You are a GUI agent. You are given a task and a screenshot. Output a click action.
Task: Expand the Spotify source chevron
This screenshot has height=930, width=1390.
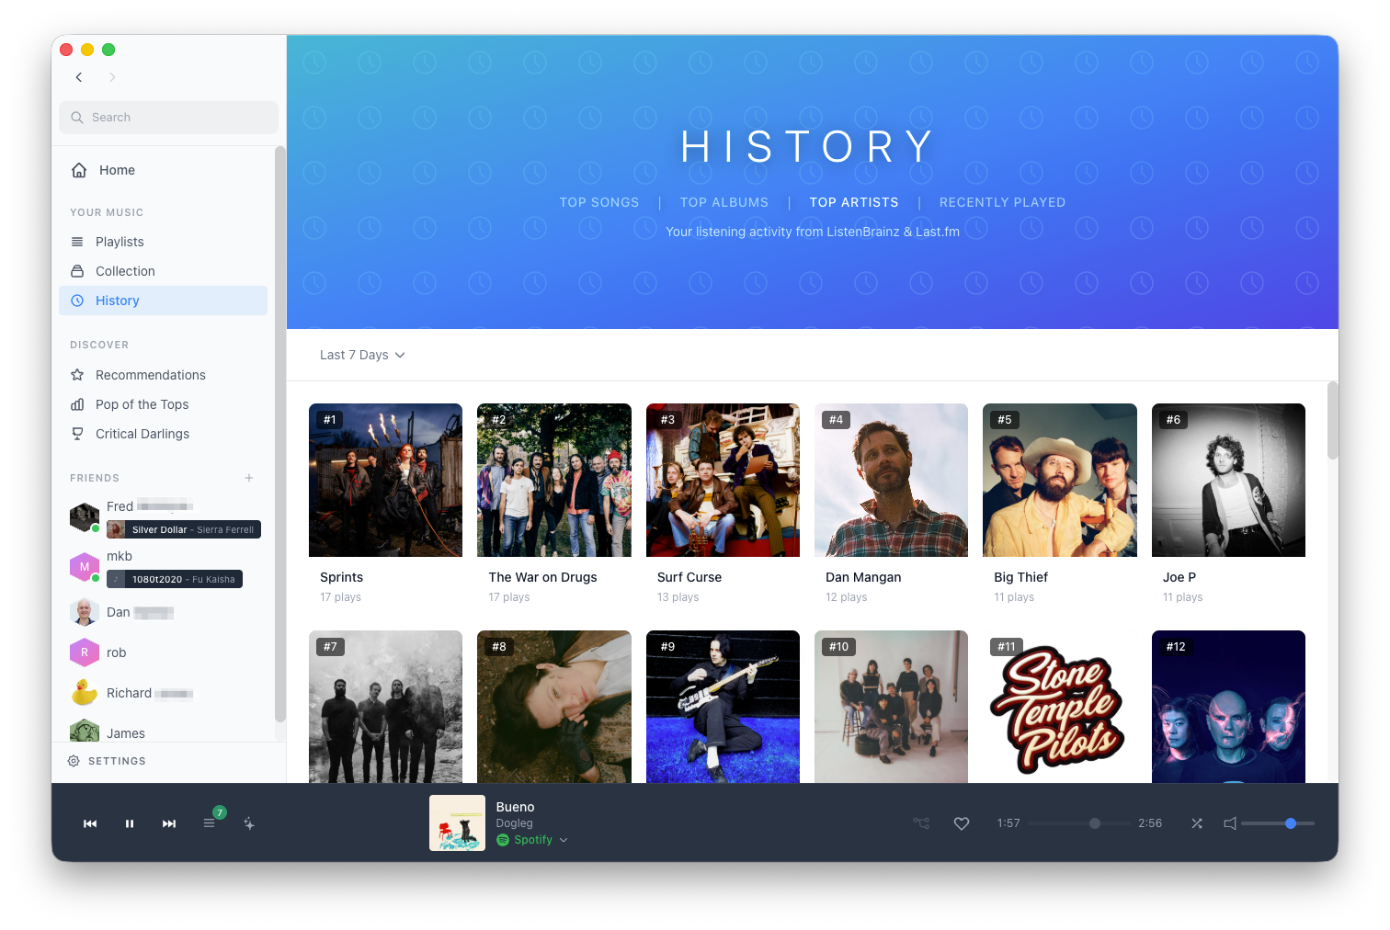[564, 839]
